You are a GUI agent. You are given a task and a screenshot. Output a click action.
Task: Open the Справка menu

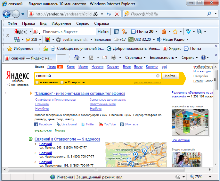tap(102, 23)
